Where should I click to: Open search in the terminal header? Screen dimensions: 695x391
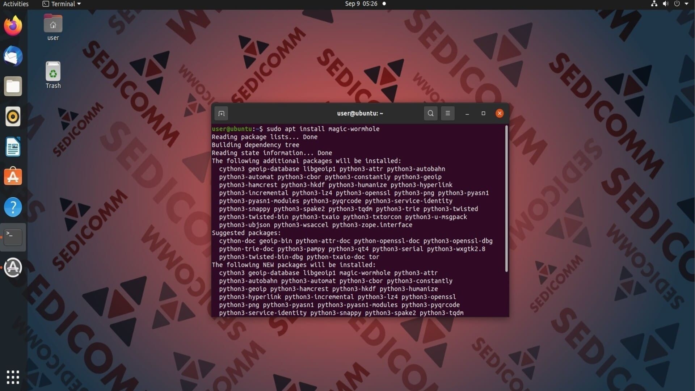[430, 113]
